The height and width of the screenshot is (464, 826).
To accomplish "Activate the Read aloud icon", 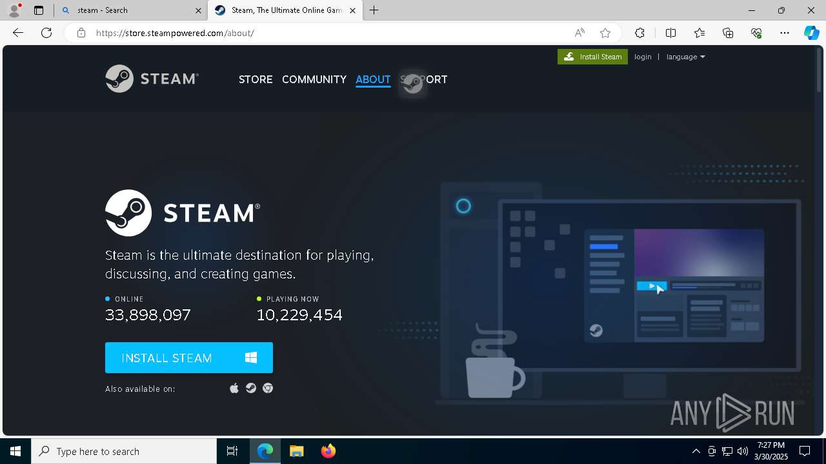I will [x=579, y=33].
